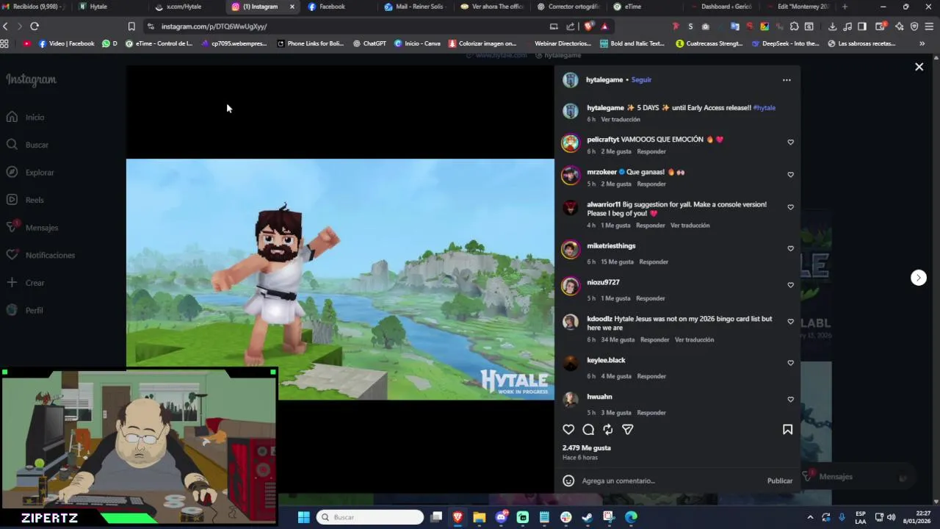The image size is (940, 529).
Task: Click Windows taskbar Buscar search box
Action: pyautogui.click(x=370, y=517)
